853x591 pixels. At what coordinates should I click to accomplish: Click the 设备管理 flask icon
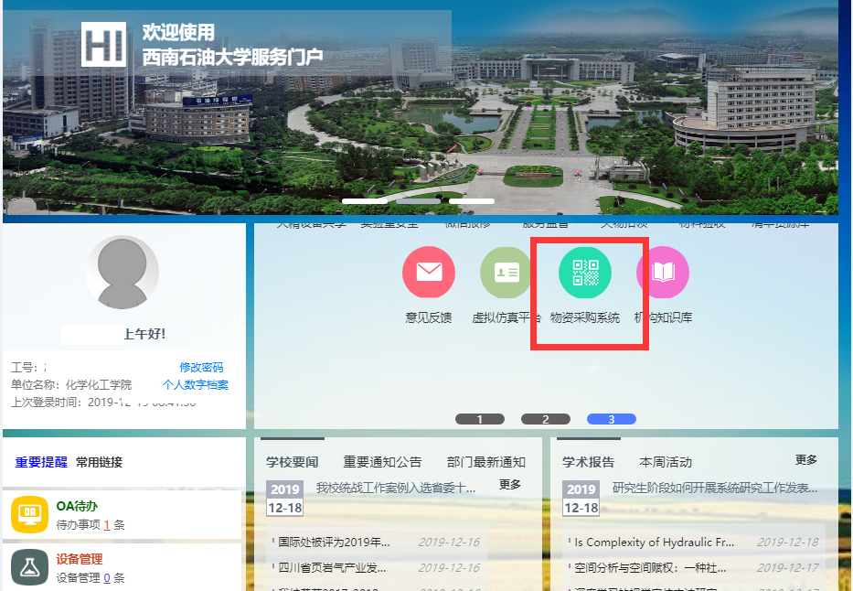point(29,567)
